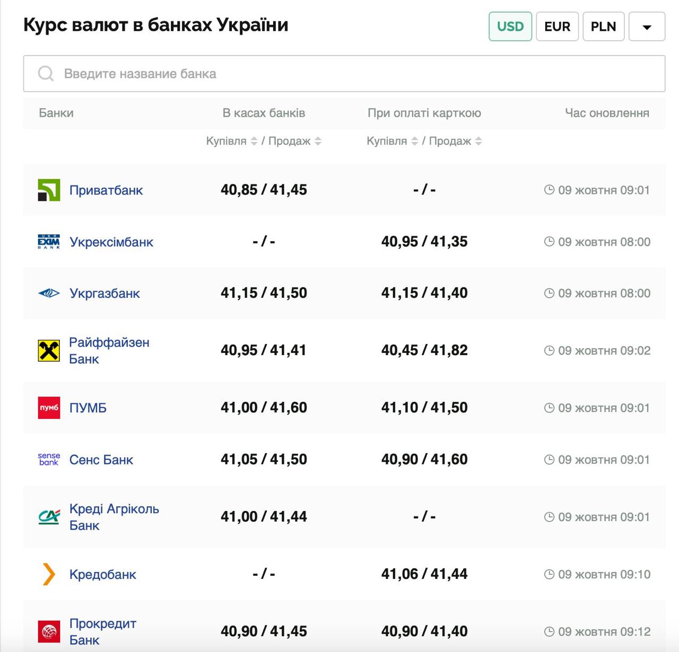Sort by card payment Купівля rate
Image resolution: width=679 pixels, height=652 pixels.
[415, 141]
